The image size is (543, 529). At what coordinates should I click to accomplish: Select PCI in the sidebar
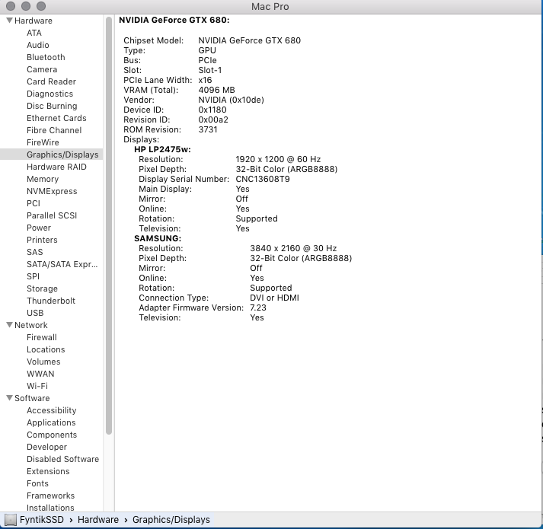point(34,203)
